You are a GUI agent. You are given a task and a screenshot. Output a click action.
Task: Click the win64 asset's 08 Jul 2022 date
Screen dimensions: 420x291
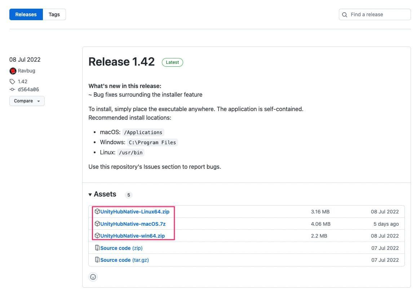[x=385, y=236]
